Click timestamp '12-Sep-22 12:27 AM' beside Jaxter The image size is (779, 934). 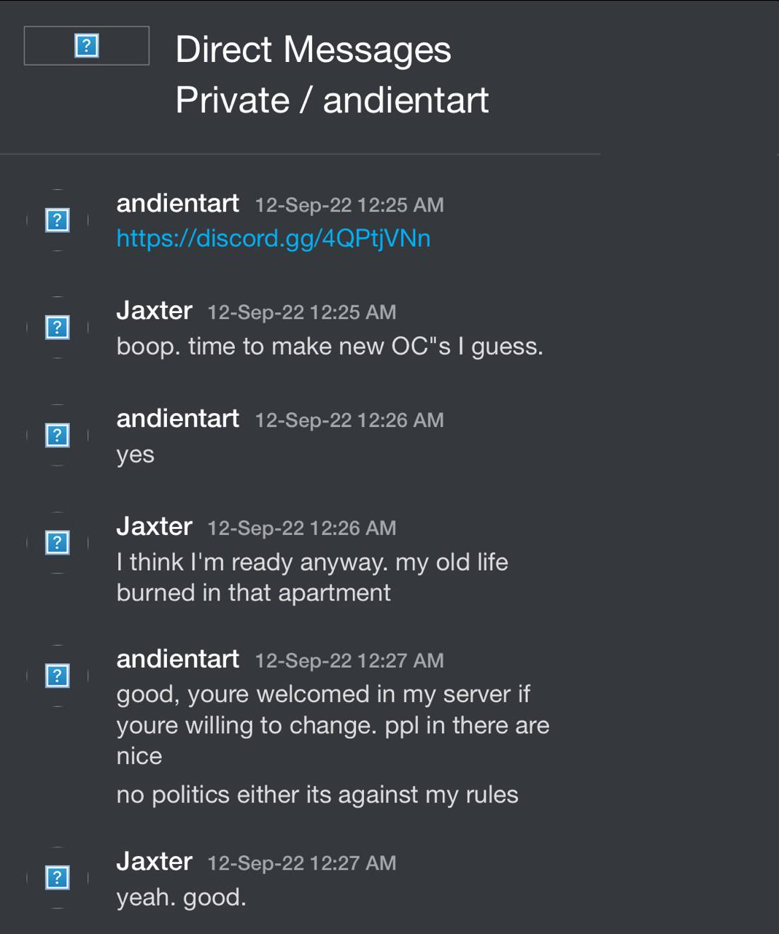[x=302, y=863]
